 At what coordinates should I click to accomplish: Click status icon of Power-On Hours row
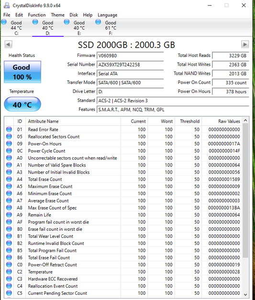pos(9,144)
